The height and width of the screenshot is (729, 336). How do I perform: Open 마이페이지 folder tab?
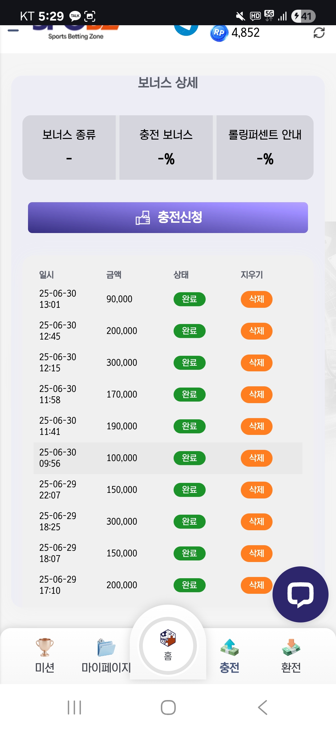coord(106,655)
